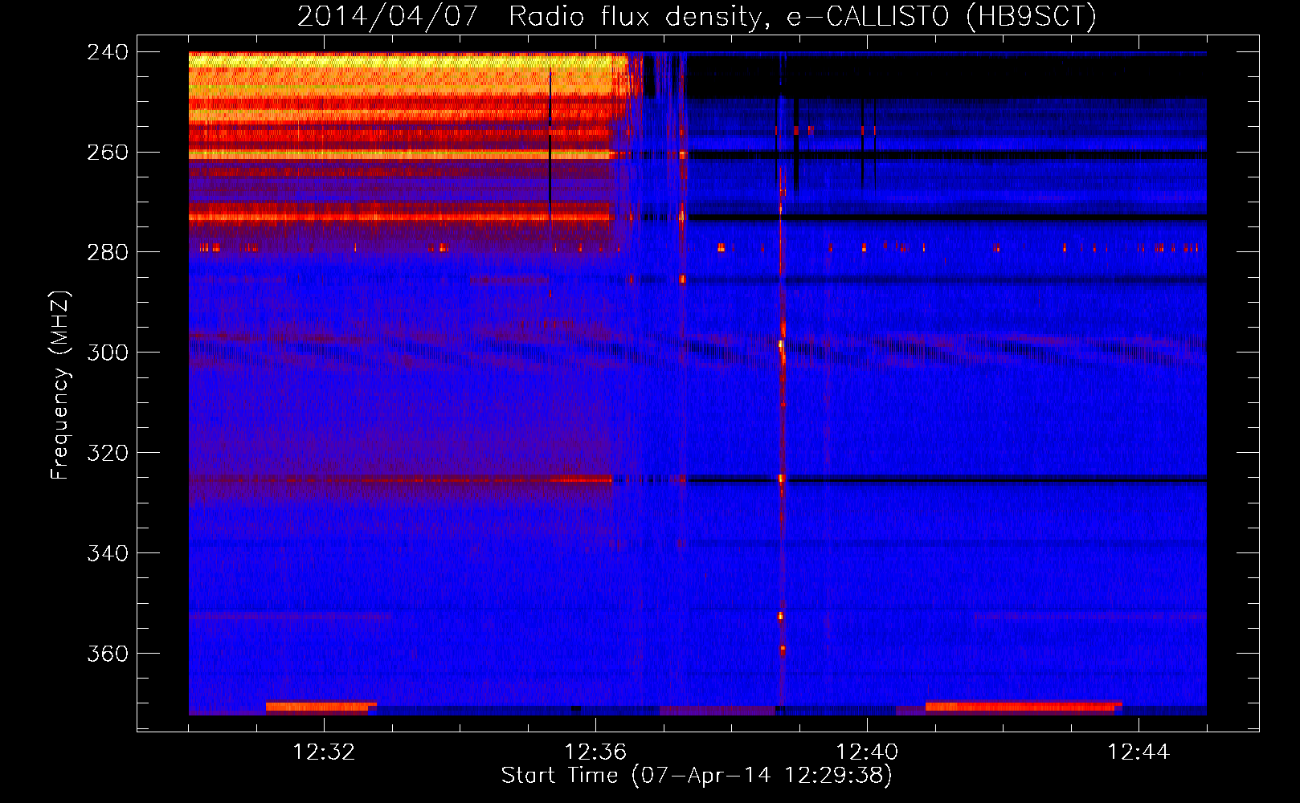Select the 280 frequency tick label

(x=108, y=253)
